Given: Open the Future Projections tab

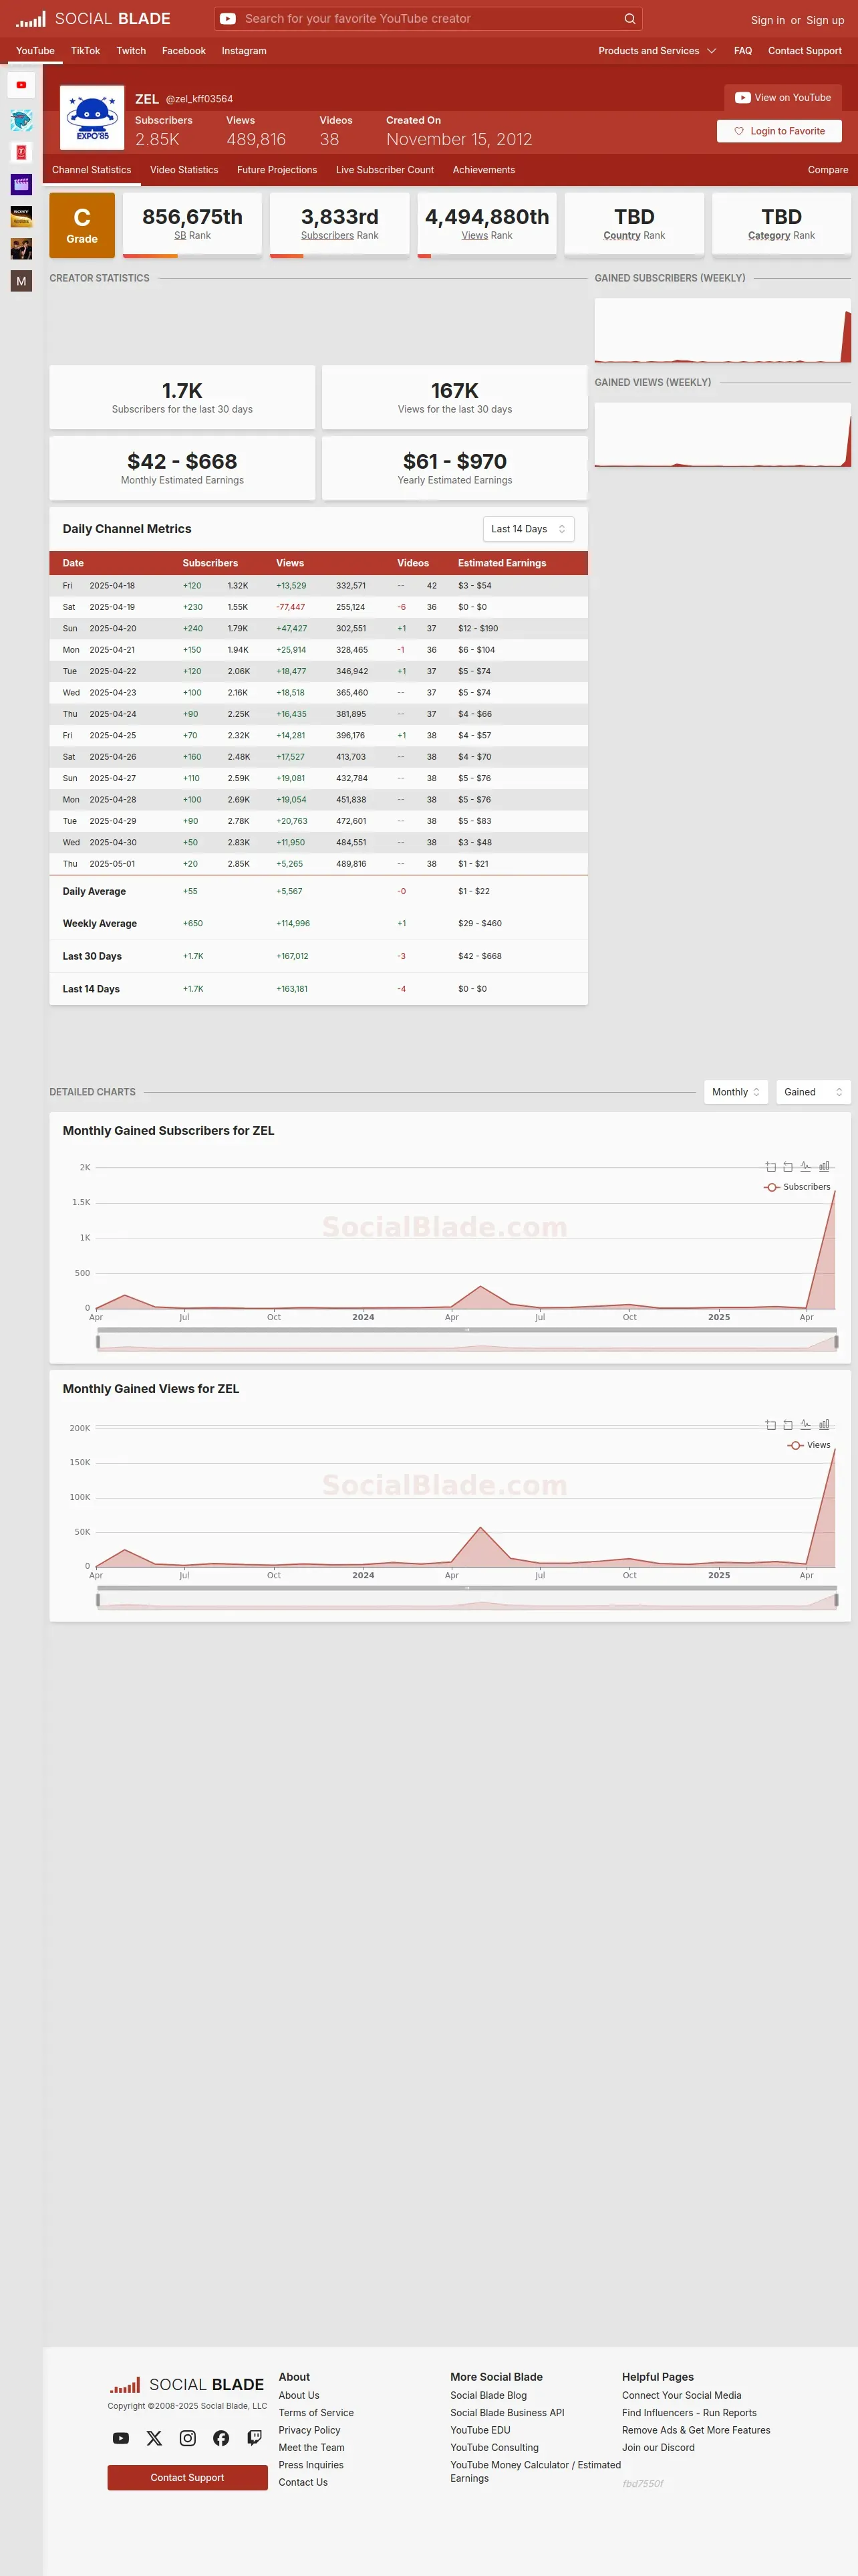Looking at the screenshot, I should click(277, 170).
